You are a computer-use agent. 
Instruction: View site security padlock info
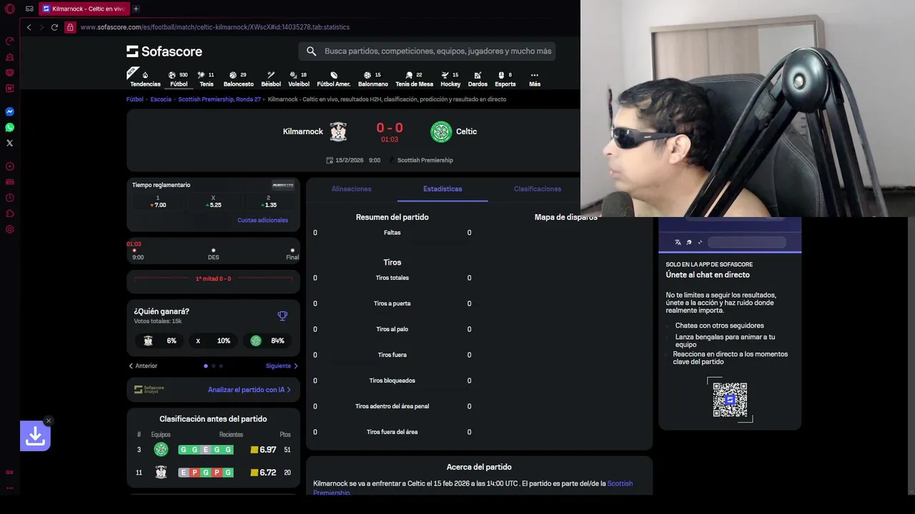click(x=70, y=27)
